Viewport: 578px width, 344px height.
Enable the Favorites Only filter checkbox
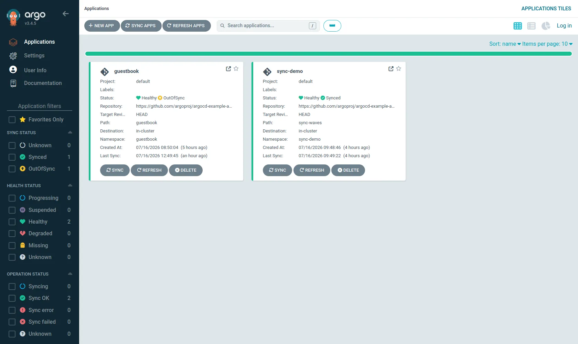tap(12, 120)
